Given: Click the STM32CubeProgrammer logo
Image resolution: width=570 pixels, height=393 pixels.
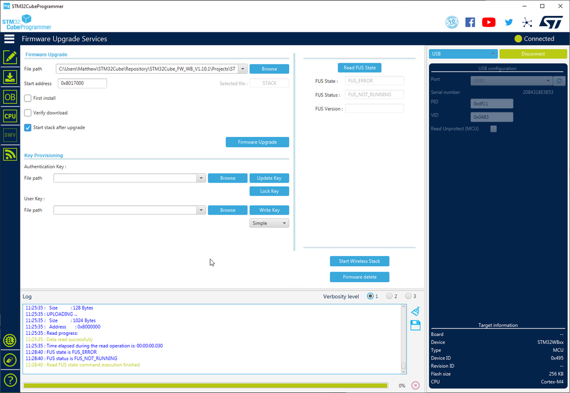Looking at the screenshot, I should [27, 22].
